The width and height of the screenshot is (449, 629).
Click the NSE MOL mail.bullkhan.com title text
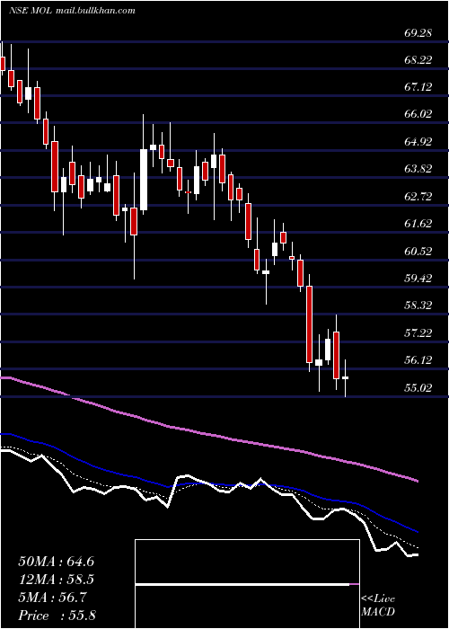pyautogui.click(x=72, y=11)
